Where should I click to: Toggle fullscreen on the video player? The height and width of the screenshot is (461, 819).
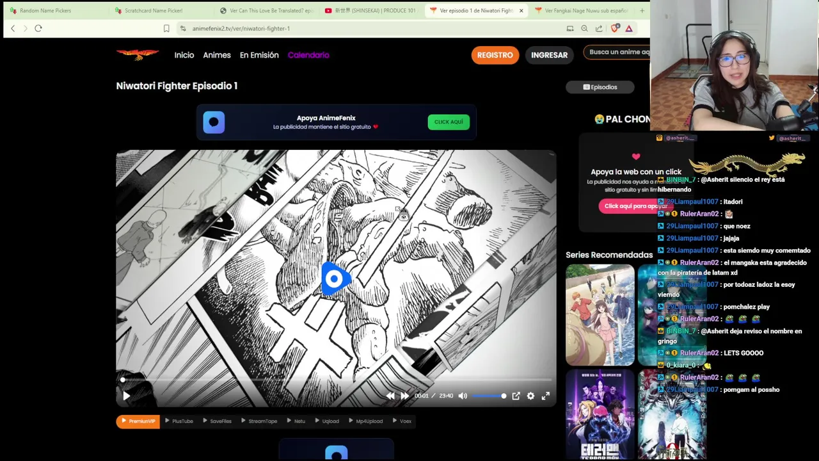(546, 396)
